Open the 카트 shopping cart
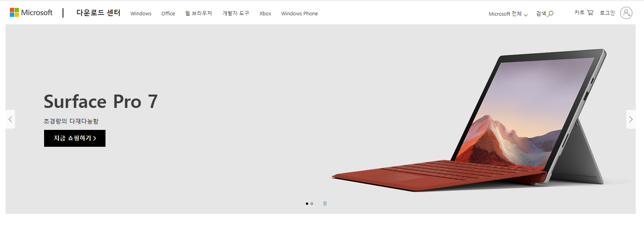 584,13
